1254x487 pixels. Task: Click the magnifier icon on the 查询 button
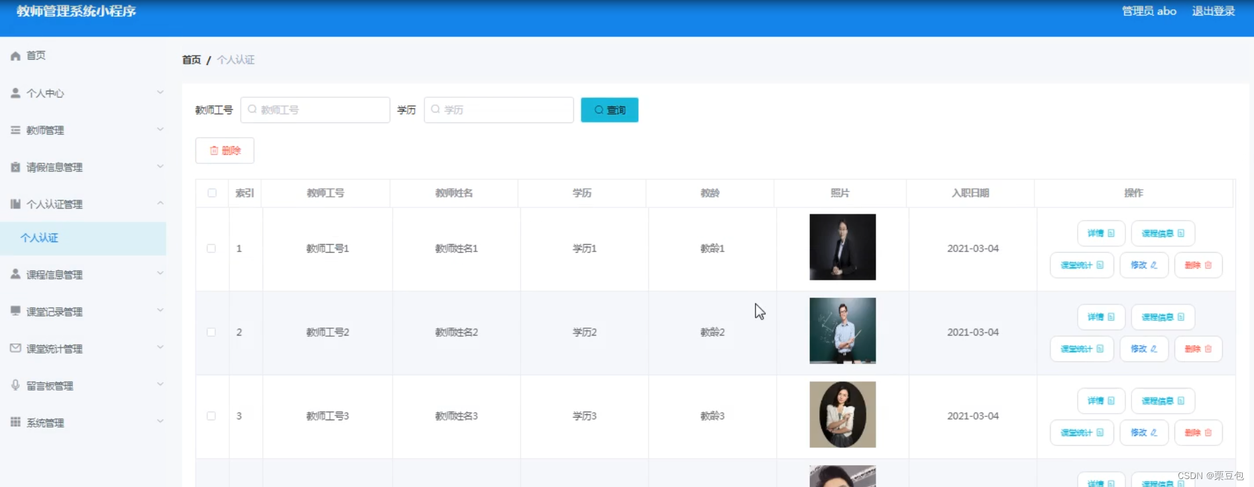pyautogui.click(x=599, y=110)
